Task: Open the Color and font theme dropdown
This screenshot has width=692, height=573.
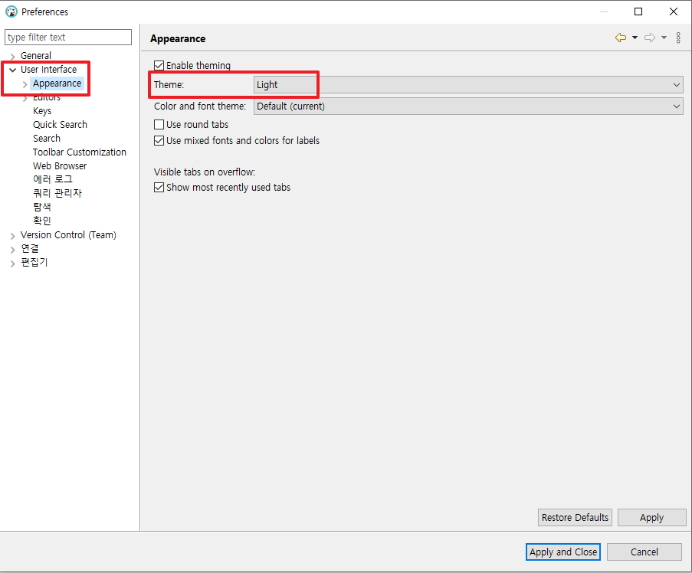Action: click(x=468, y=106)
